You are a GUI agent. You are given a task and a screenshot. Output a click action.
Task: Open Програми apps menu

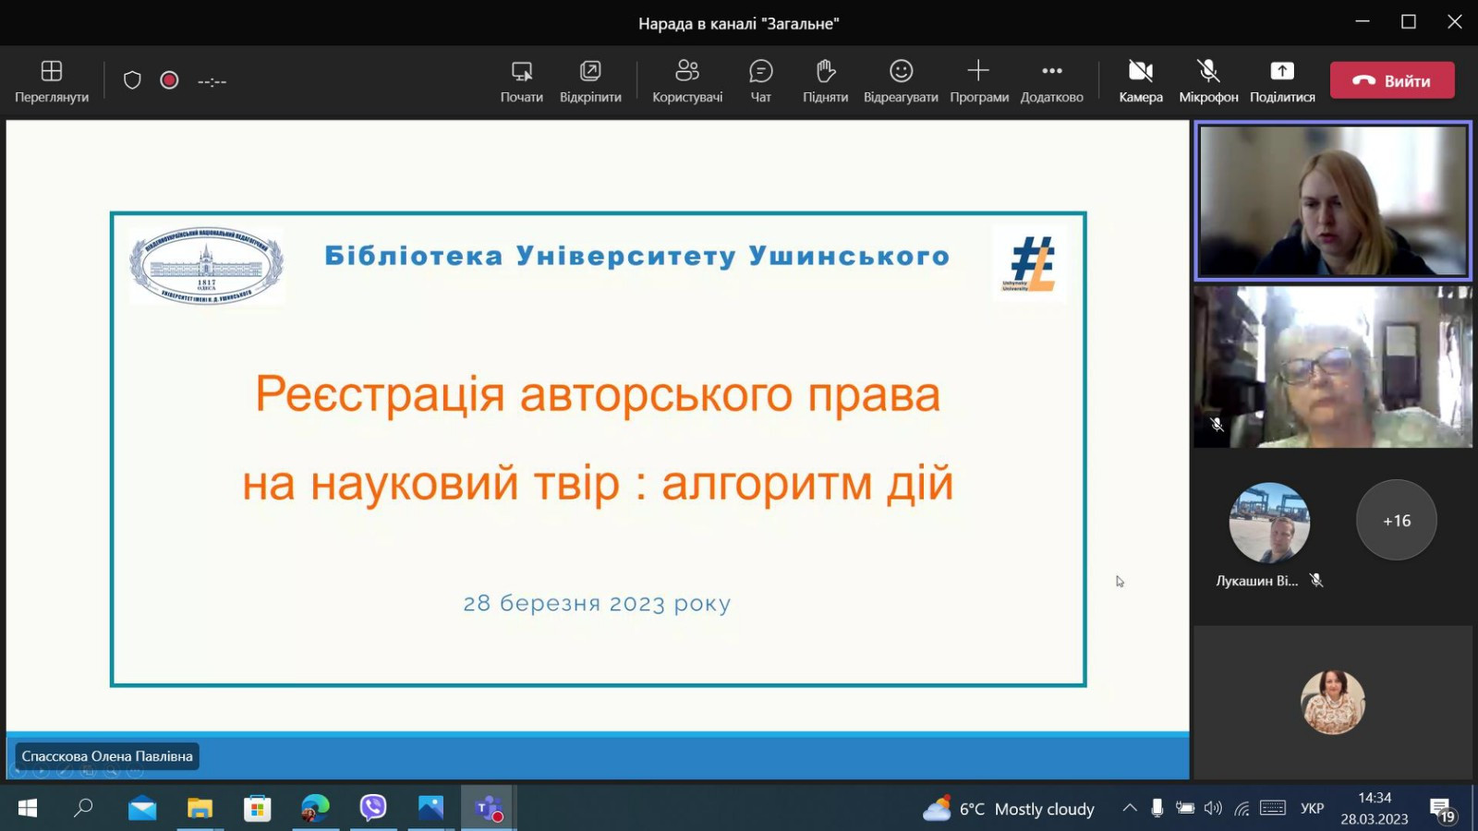(x=979, y=81)
